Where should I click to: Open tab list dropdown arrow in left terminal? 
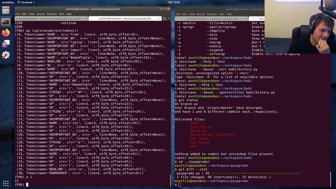[x=169, y=19]
